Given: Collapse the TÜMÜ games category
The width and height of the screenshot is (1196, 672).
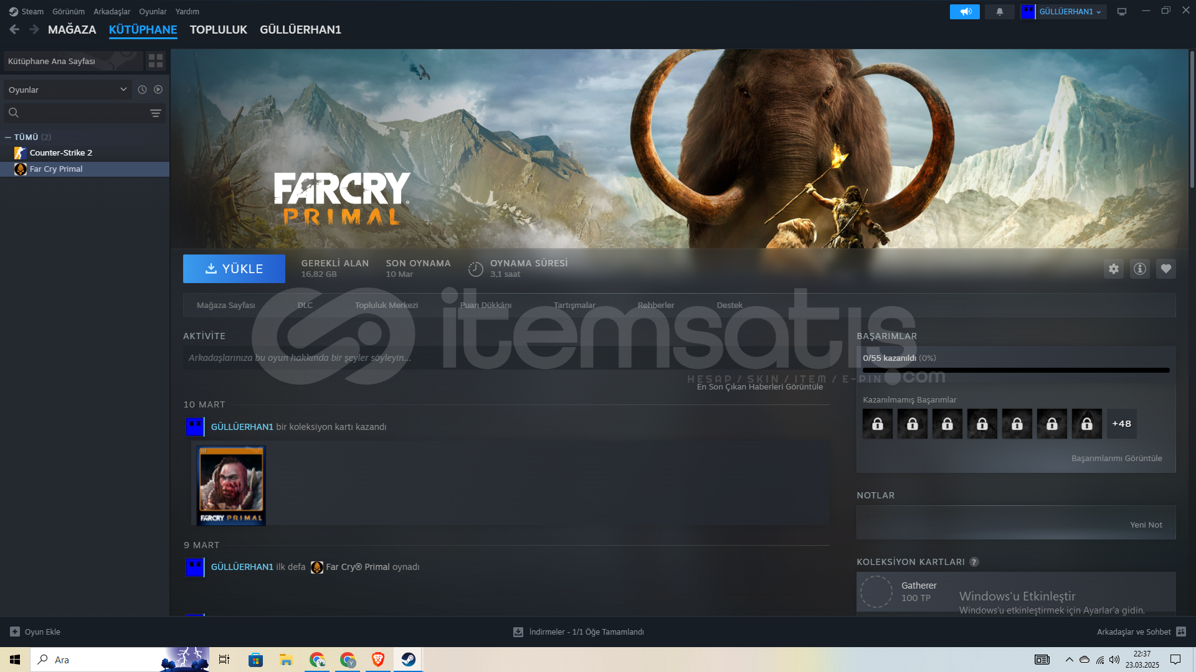Looking at the screenshot, I should [8, 138].
